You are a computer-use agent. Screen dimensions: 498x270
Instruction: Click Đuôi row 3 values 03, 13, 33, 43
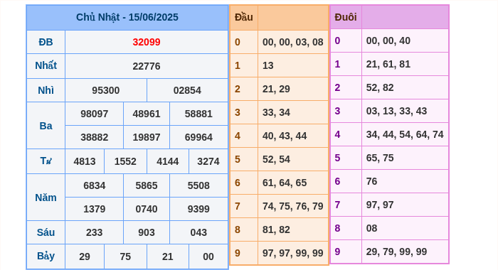396,112
